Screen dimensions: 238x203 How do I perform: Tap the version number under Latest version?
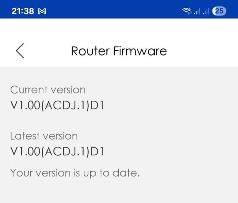[x=57, y=151]
